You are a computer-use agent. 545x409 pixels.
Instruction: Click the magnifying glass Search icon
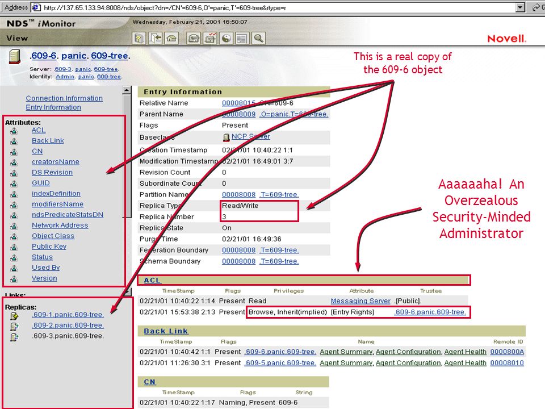click(x=259, y=38)
